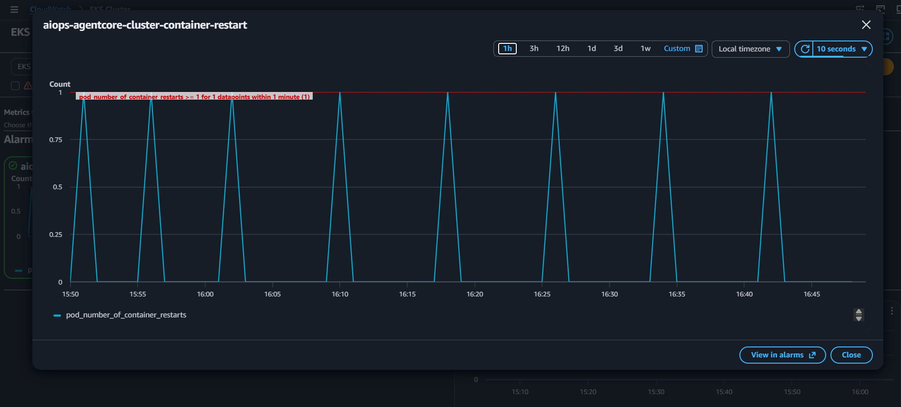Choose the 3d time range
The height and width of the screenshot is (407, 901).
618,49
